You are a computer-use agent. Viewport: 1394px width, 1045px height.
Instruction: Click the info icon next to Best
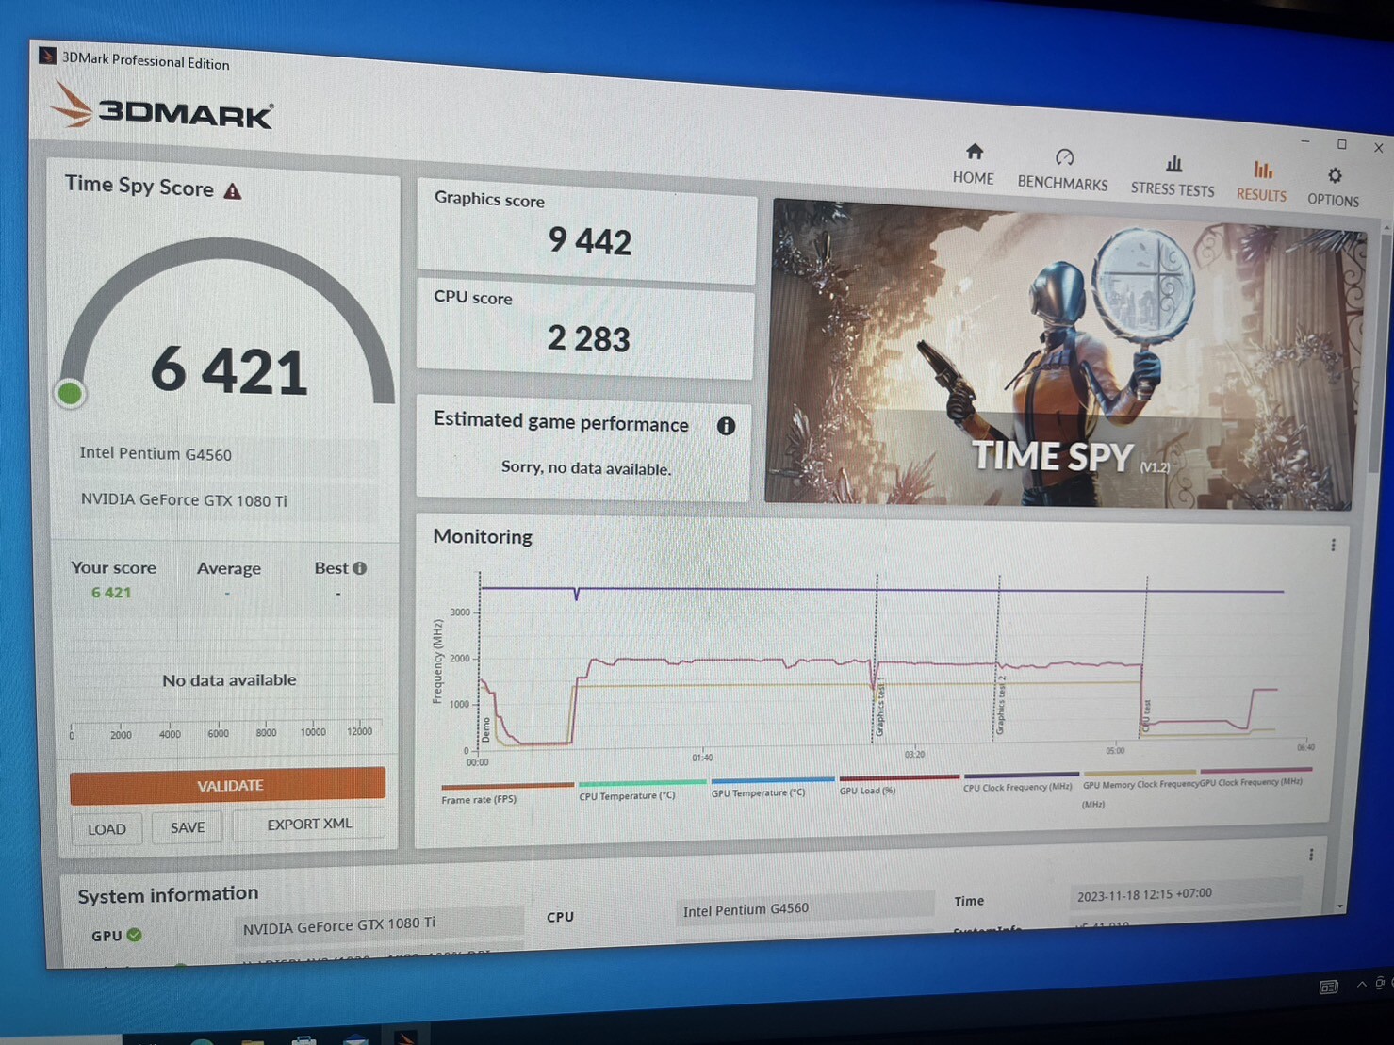pos(360,568)
